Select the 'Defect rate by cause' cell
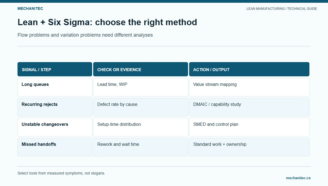The width and height of the screenshot is (328, 186). (140, 107)
